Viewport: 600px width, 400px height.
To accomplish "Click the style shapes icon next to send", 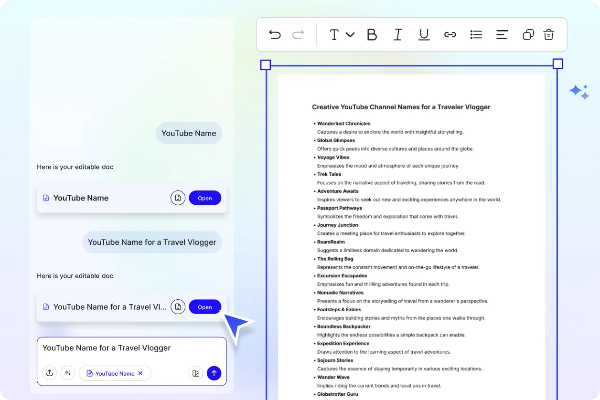I will tap(196, 373).
